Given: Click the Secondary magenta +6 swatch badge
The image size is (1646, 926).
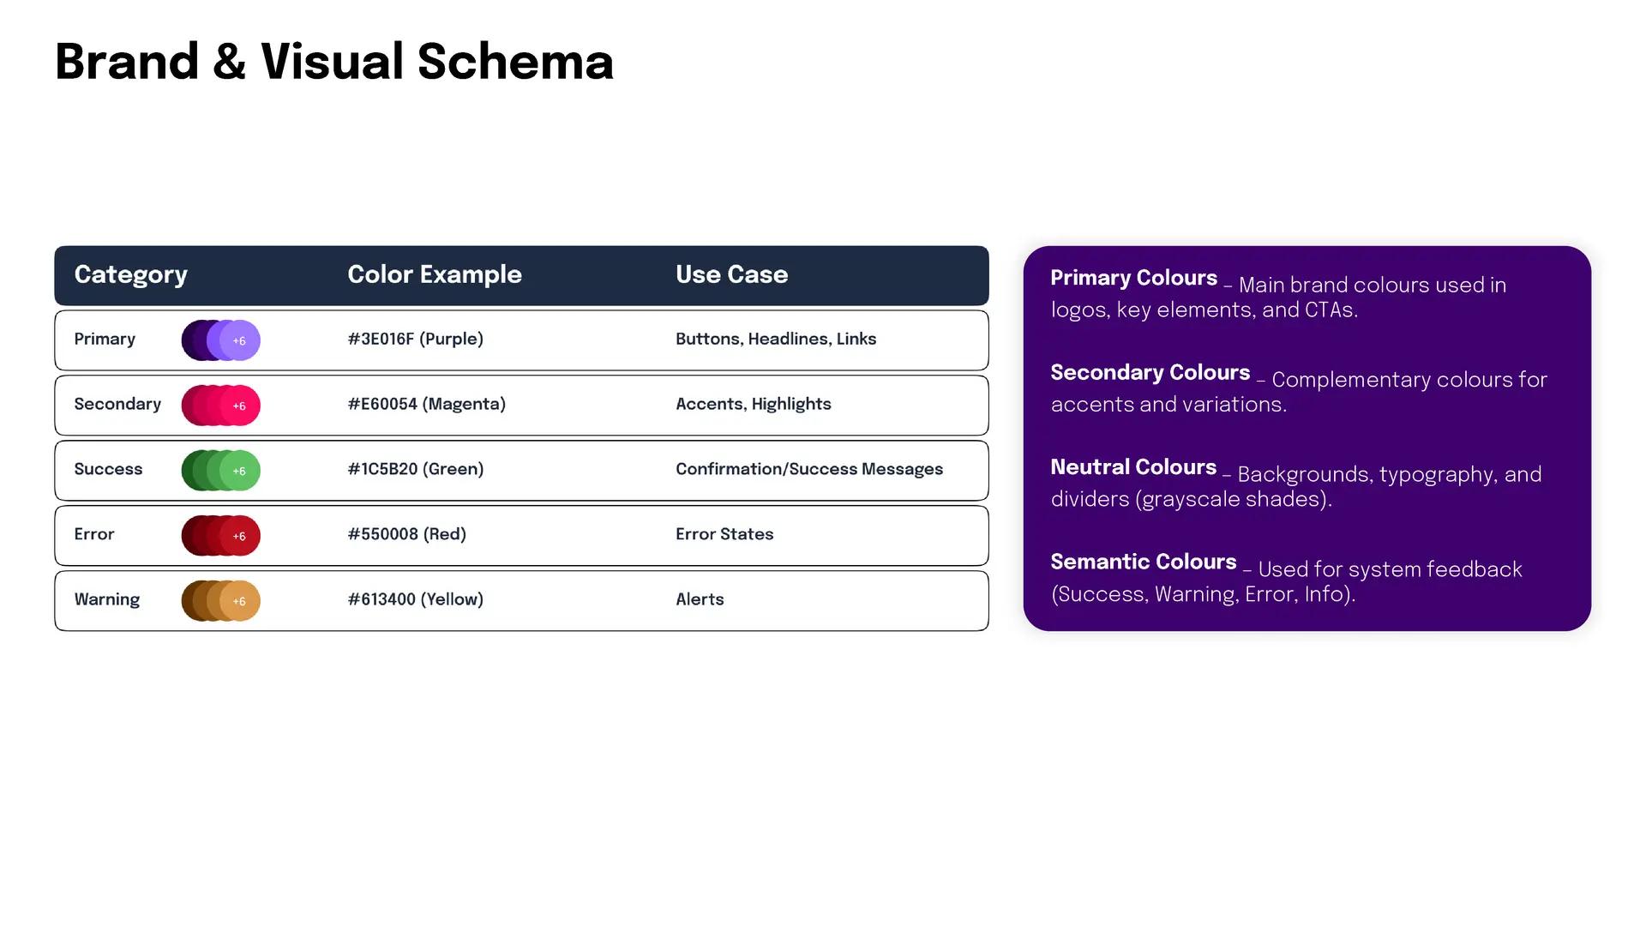Looking at the screenshot, I should [x=240, y=406].
